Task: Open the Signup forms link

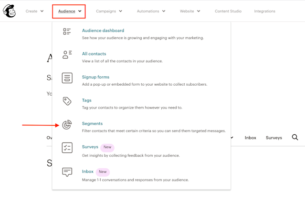Action: (95, 77)
